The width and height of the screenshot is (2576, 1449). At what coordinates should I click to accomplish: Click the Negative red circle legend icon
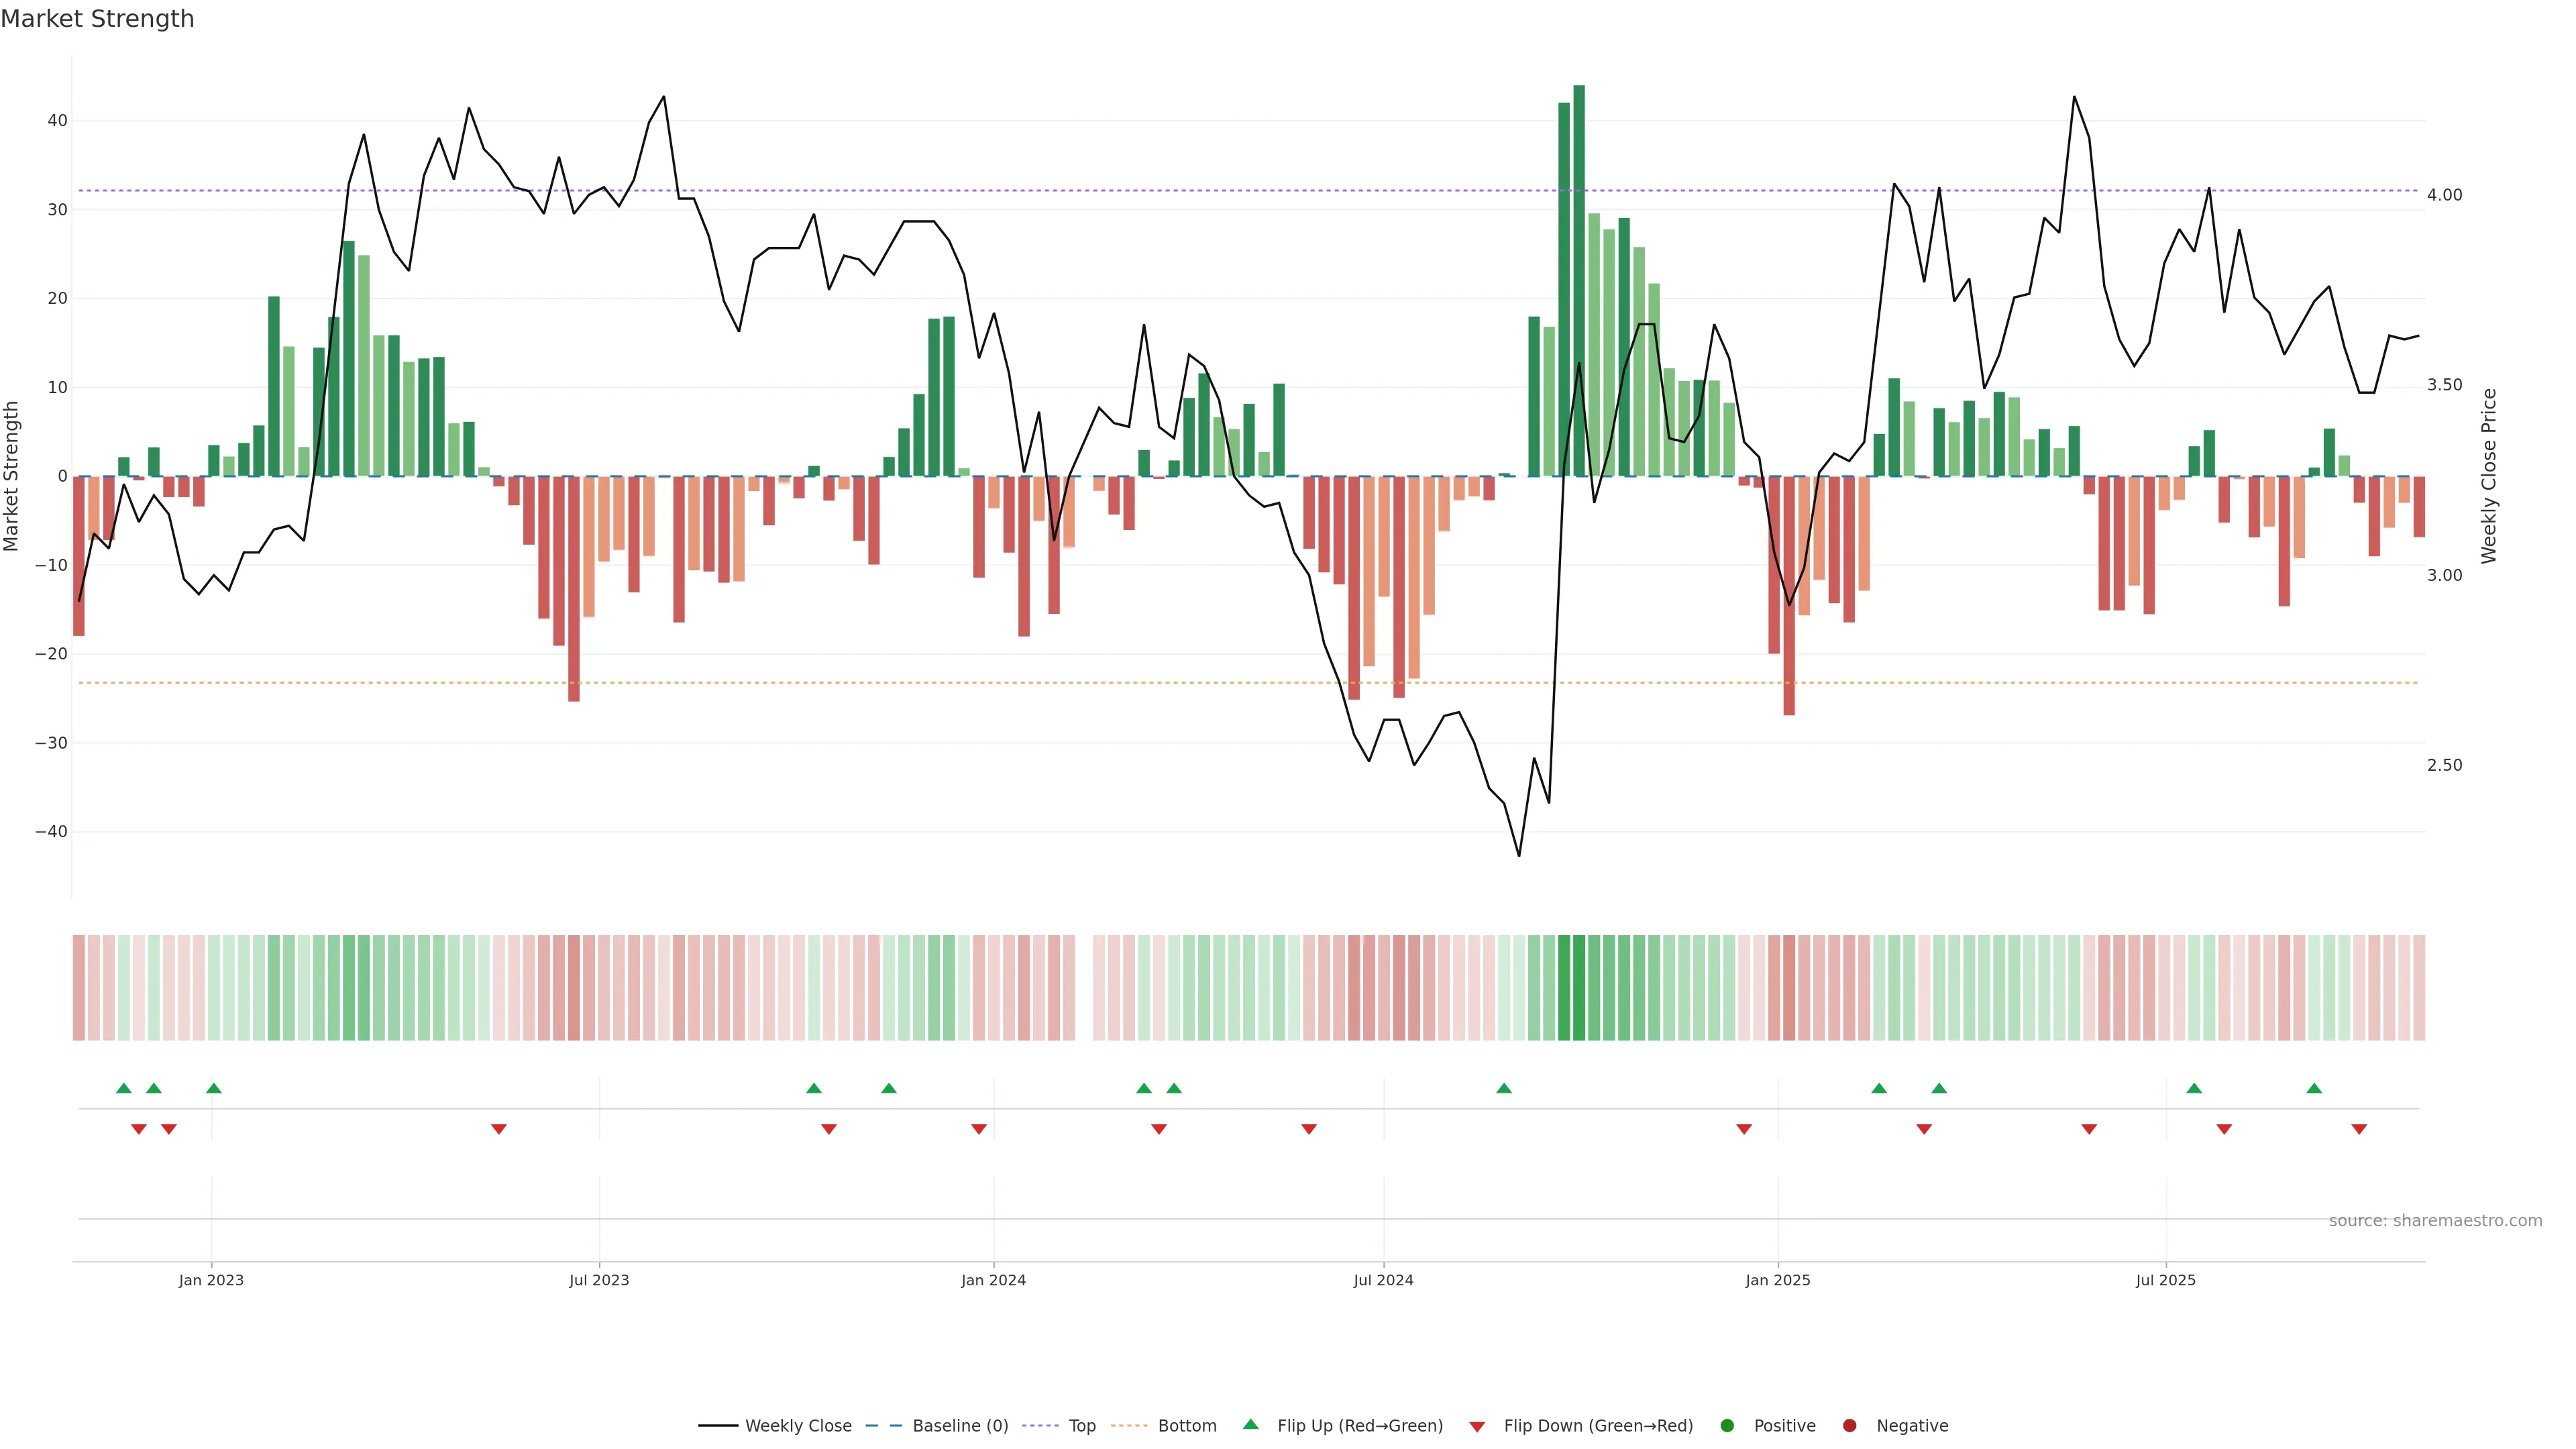click(x=1849, y=1426)
